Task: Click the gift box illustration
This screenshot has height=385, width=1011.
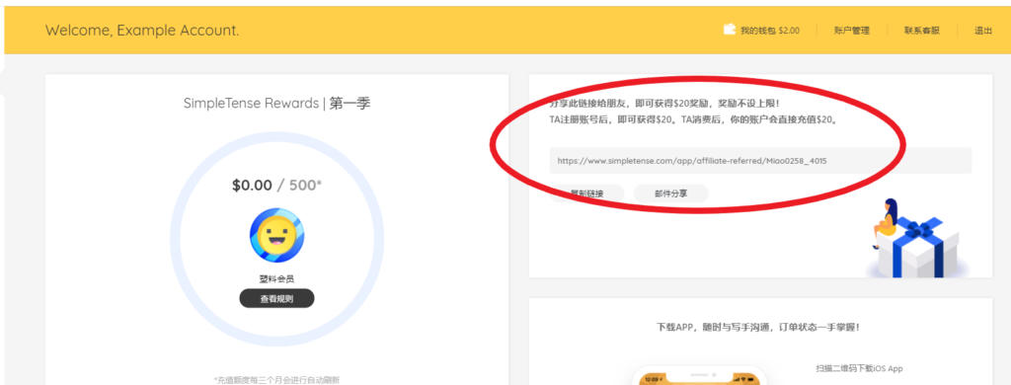Action: click(918, 239)
